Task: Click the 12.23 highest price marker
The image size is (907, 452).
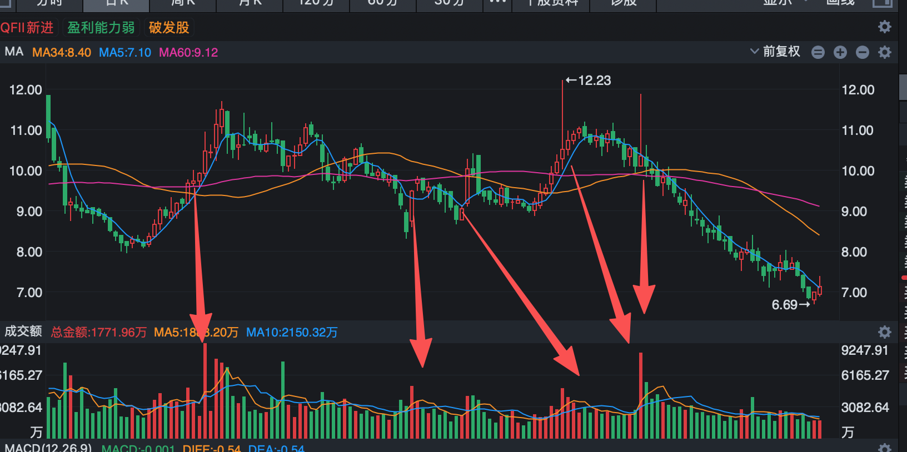Action: click(x=589, y=81)
